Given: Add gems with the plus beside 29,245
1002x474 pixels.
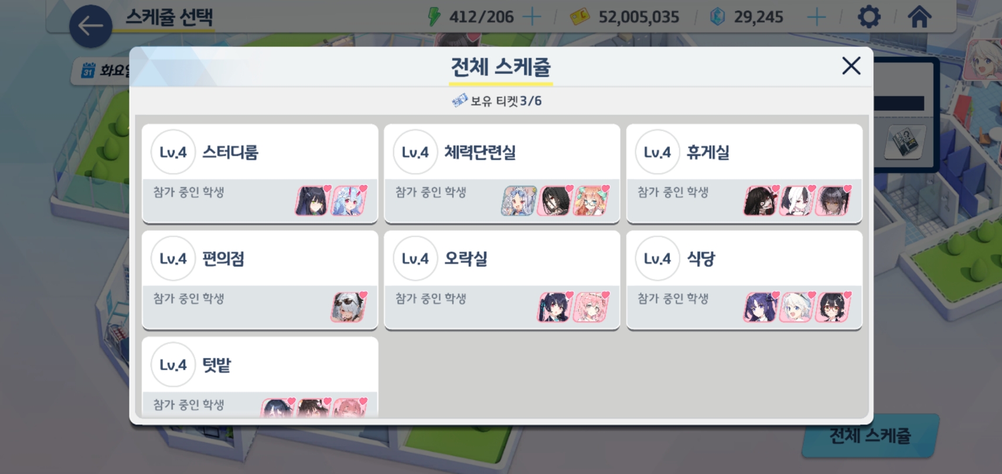Looking at the screenshot, I should click(x=816, y=17).
